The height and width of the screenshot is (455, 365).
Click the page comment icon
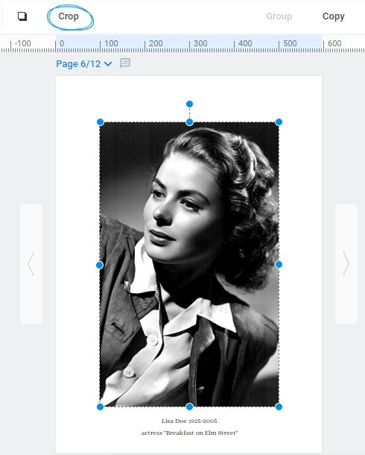(125, 63)
